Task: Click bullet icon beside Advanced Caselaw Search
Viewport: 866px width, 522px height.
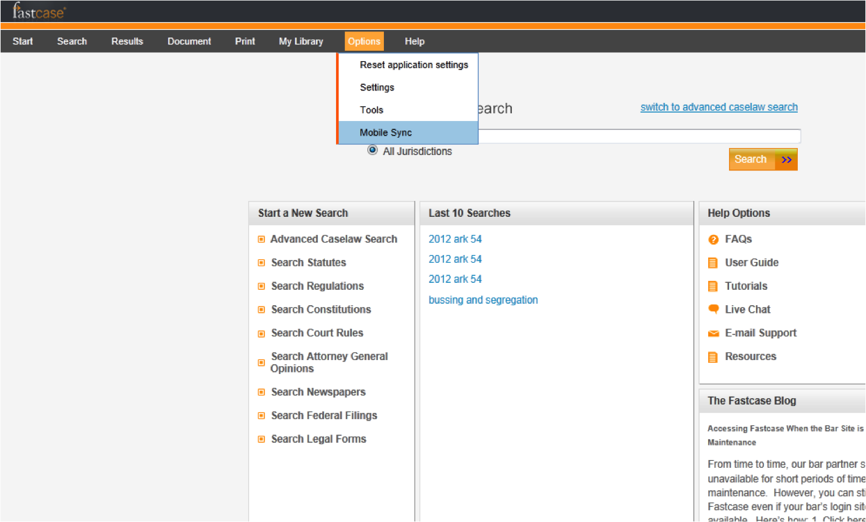Action: [x=262, y=239]
